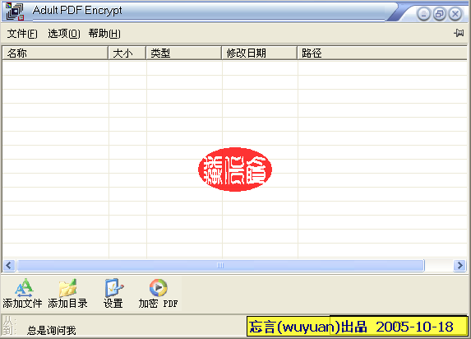Click the 总是询问我 status text
The image size is (471, 339).
coord(51,331)
